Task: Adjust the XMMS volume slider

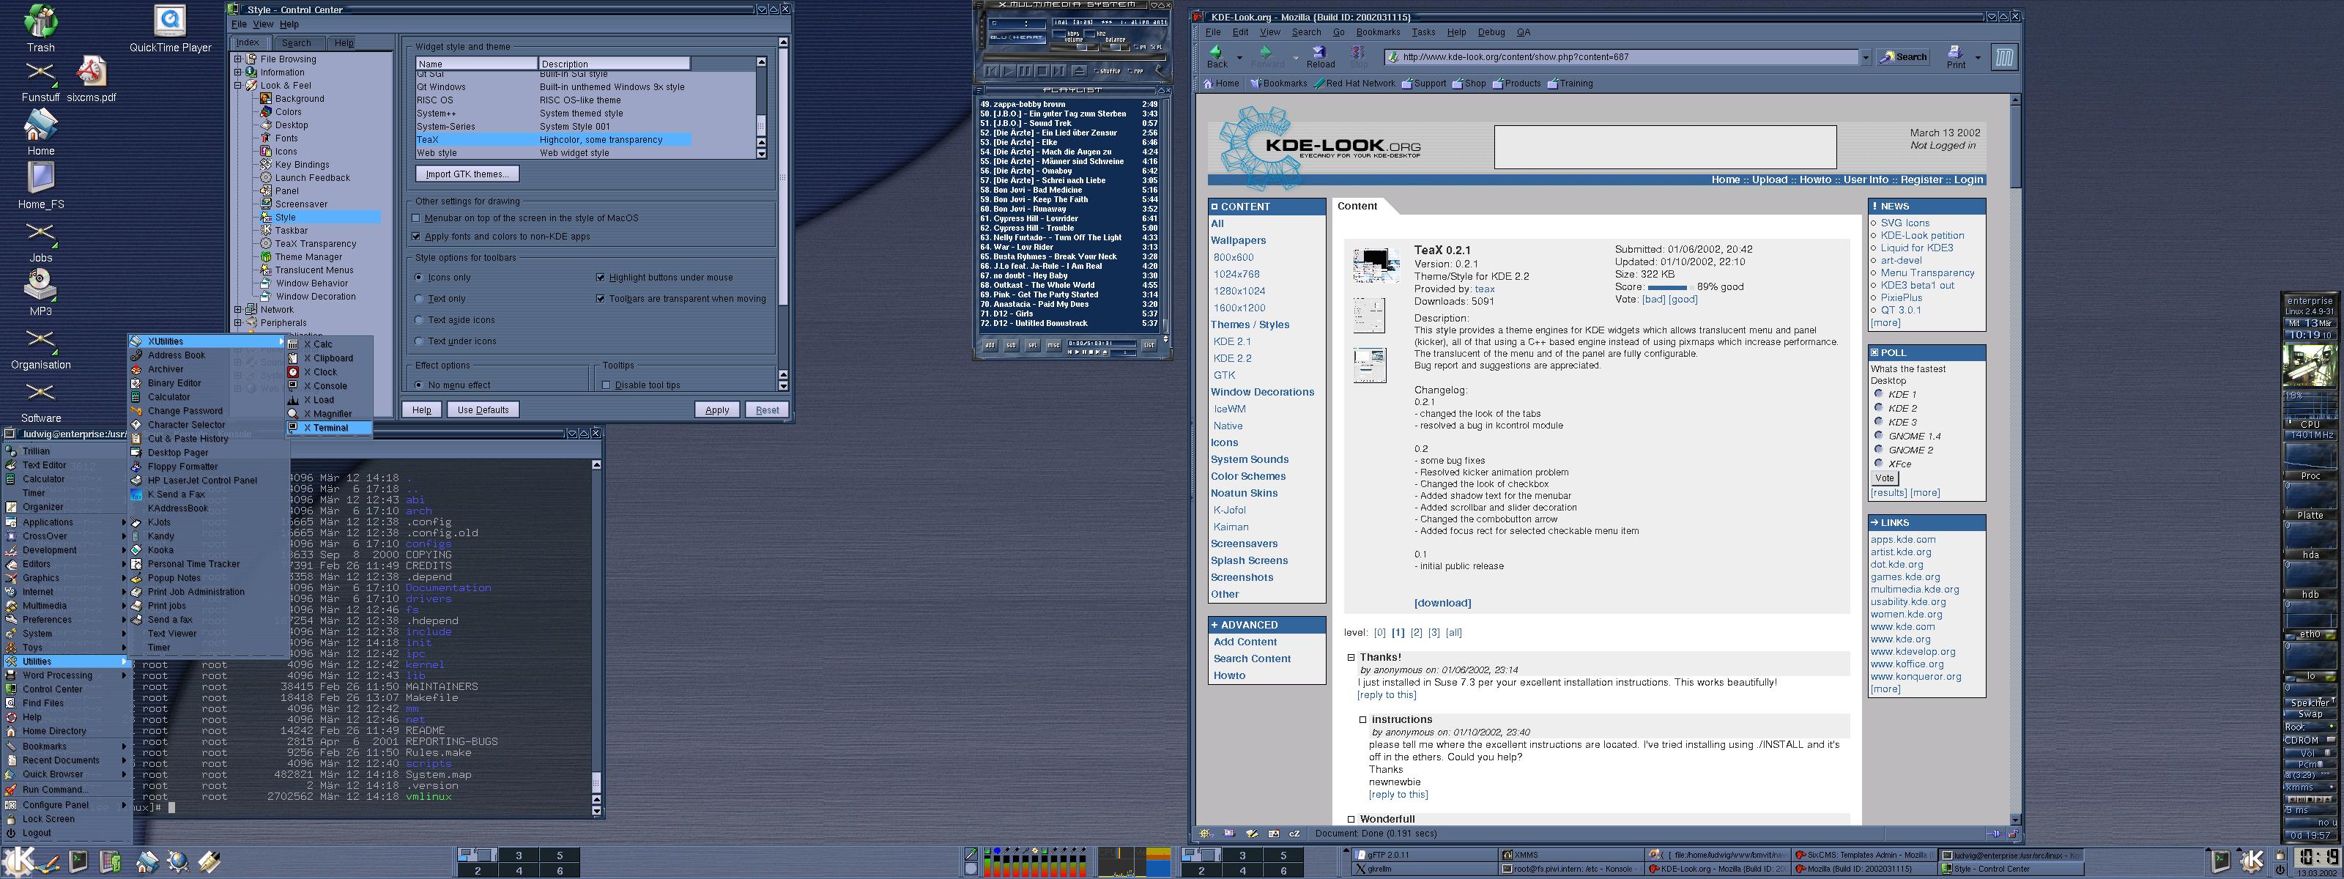Action: tap(1075, 48)
